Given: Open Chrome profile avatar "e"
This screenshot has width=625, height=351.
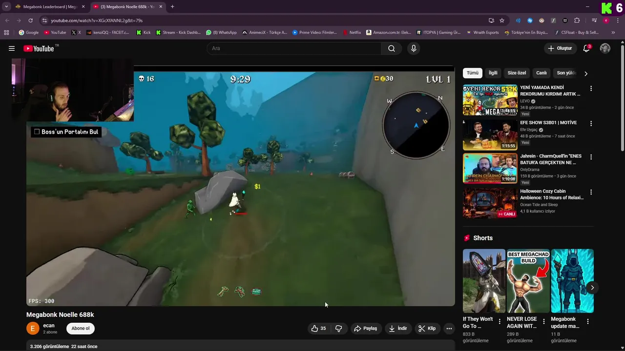Looking at the screenshot, I should [606, 20].
